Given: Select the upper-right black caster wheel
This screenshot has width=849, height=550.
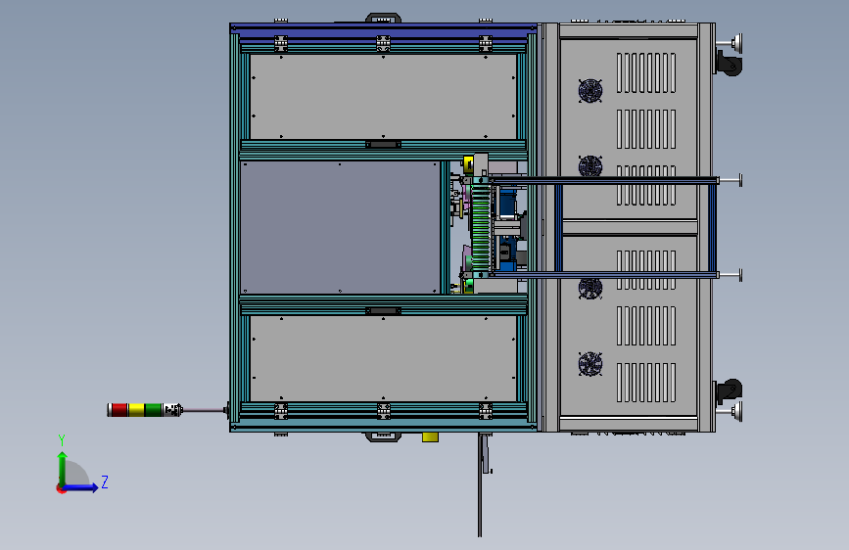Looking at the screenshot, I should coord(730,63).
